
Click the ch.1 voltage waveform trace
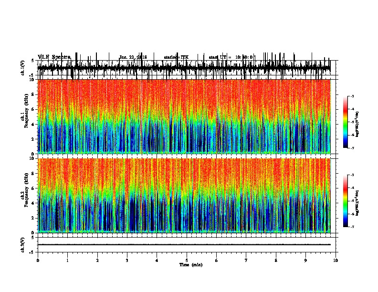pos(184,68)
